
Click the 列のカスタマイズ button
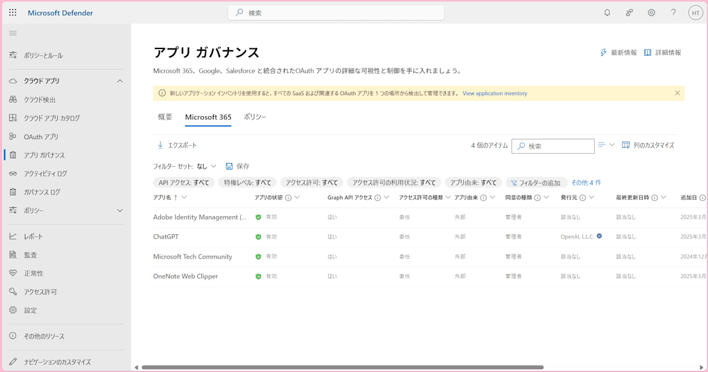[648, 145]
